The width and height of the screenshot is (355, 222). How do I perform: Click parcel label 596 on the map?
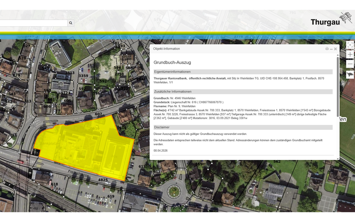(x=96, y=93)
